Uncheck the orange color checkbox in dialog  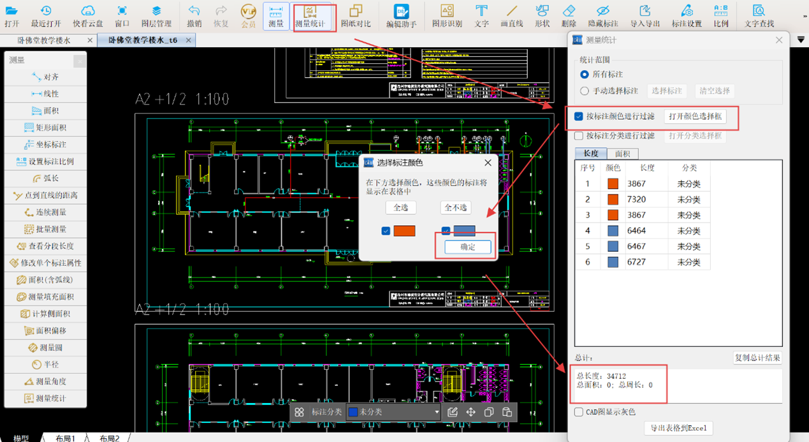(x=386, y=231)
